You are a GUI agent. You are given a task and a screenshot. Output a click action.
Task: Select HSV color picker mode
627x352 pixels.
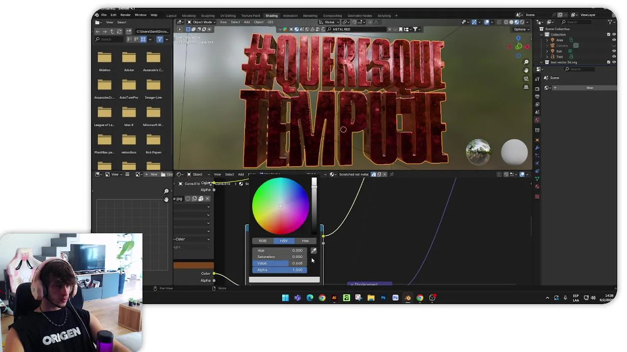point(284,241)
